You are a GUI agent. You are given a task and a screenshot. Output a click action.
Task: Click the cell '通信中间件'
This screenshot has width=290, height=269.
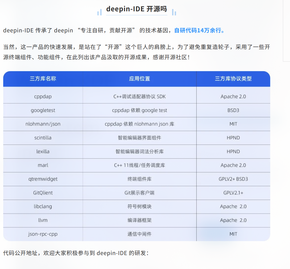[x=139, y=234]
